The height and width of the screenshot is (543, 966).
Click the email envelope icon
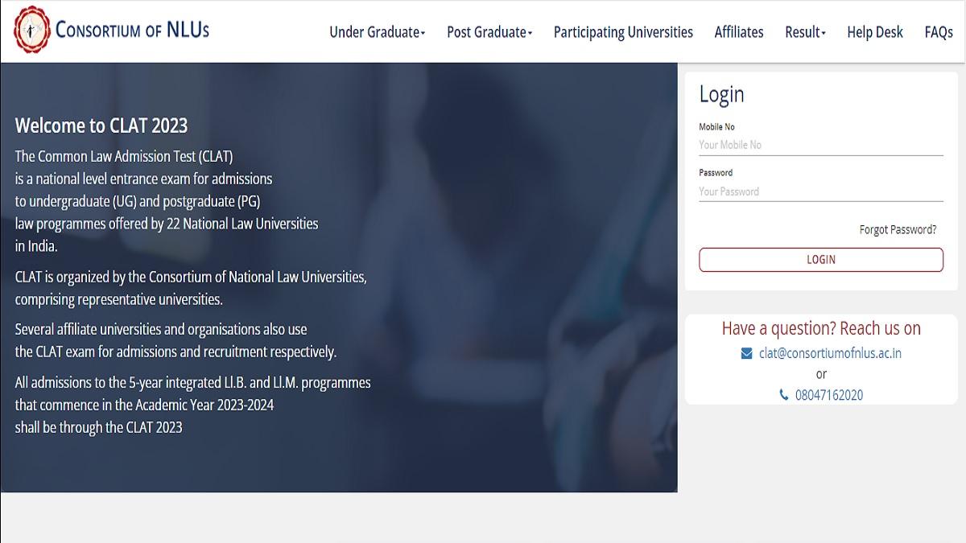[x=745, y=352]
